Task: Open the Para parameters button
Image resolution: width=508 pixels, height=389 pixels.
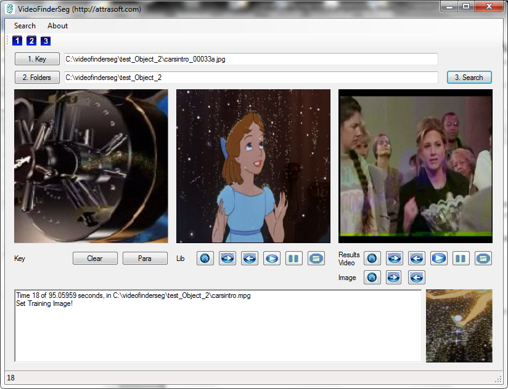Action: tap(145, 259)
